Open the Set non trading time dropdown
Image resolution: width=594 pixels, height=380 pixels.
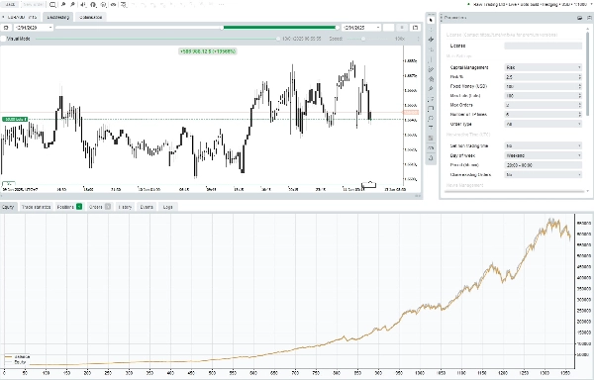point(543,145)
